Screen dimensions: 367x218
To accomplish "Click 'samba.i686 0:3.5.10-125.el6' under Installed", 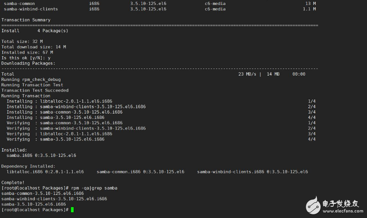I will (x=41, y=155).
